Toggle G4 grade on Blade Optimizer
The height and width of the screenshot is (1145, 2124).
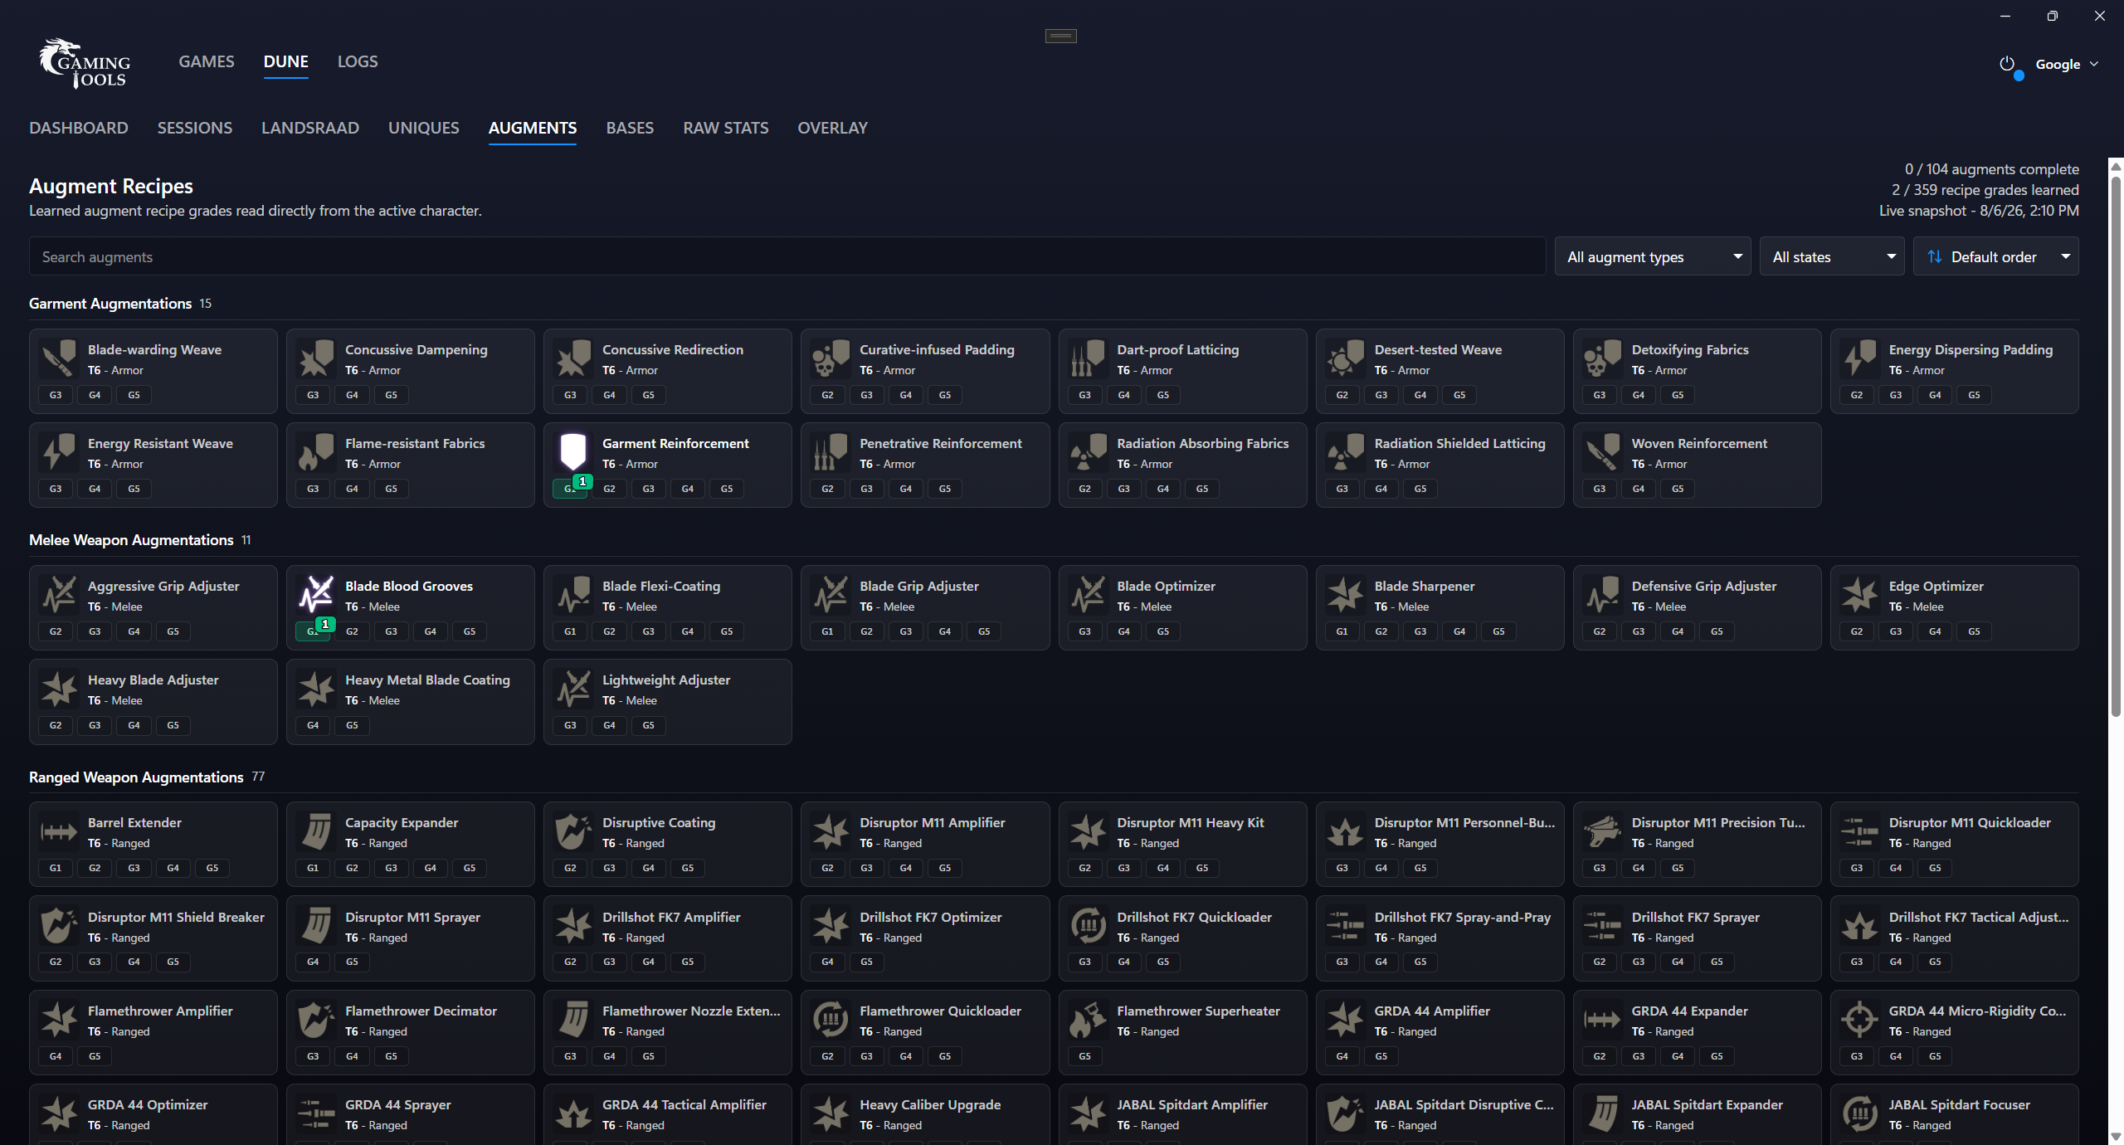[1123, 631]
